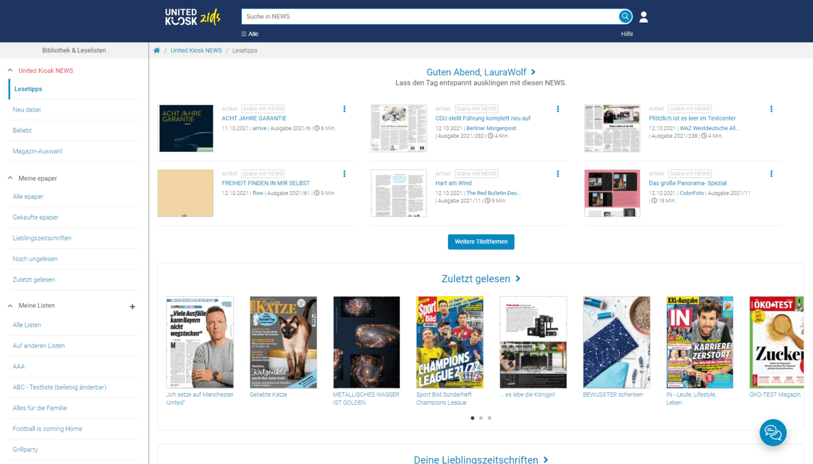The width and height of the screenshot is (813, 464).
Task: Select third carousel page dot
Action: pyautogui.click(x=489, y=418)
